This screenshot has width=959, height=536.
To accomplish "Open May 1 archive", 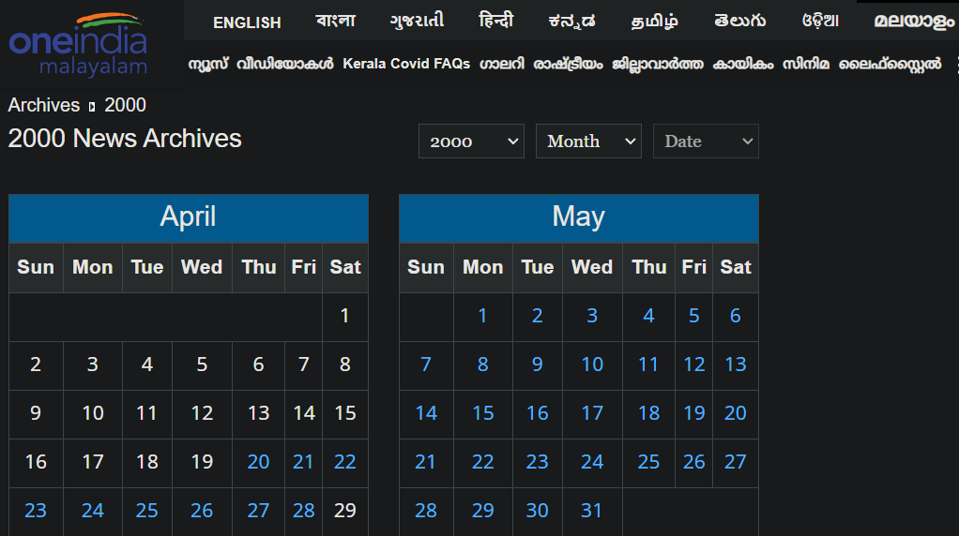I will [482, 316].
